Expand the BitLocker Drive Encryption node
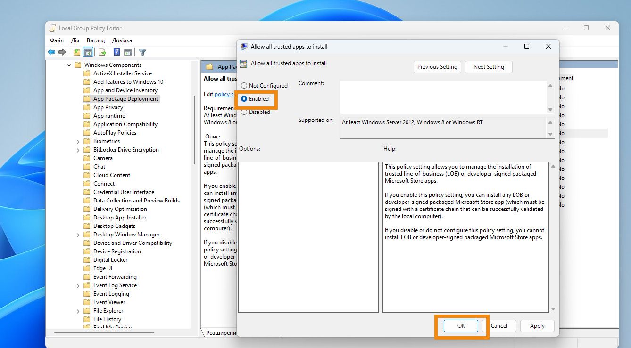Screen dimensions: 631x348 click(x=78, y=150)
